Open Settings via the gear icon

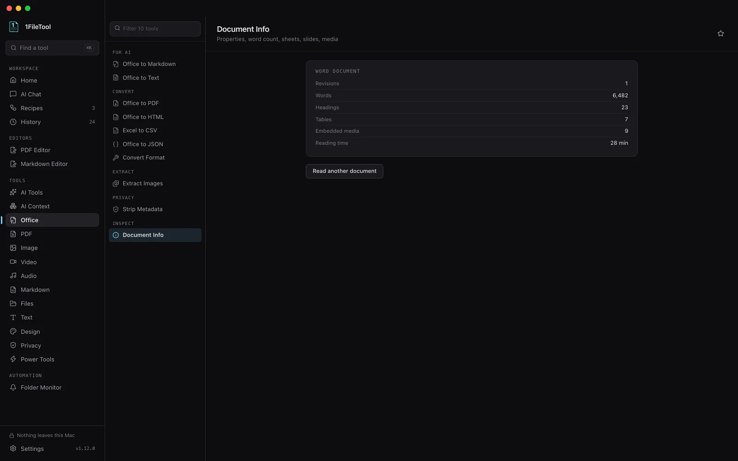(x=13, y=449)
